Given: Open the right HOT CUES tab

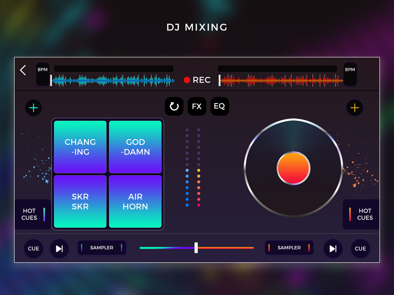Looking at the screenshot, I should click(x=361, y=214).
